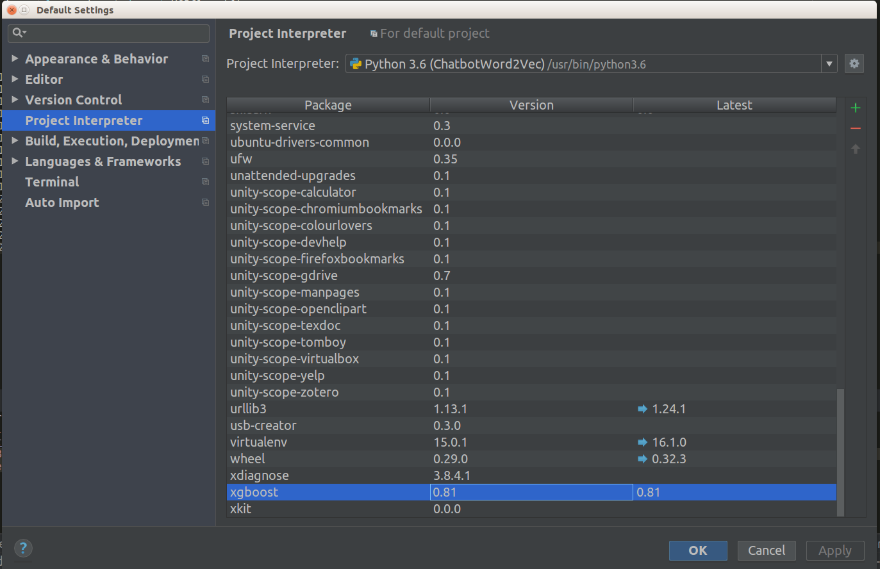Click the Package column header
Screen dimensions: 880x569
328,105
